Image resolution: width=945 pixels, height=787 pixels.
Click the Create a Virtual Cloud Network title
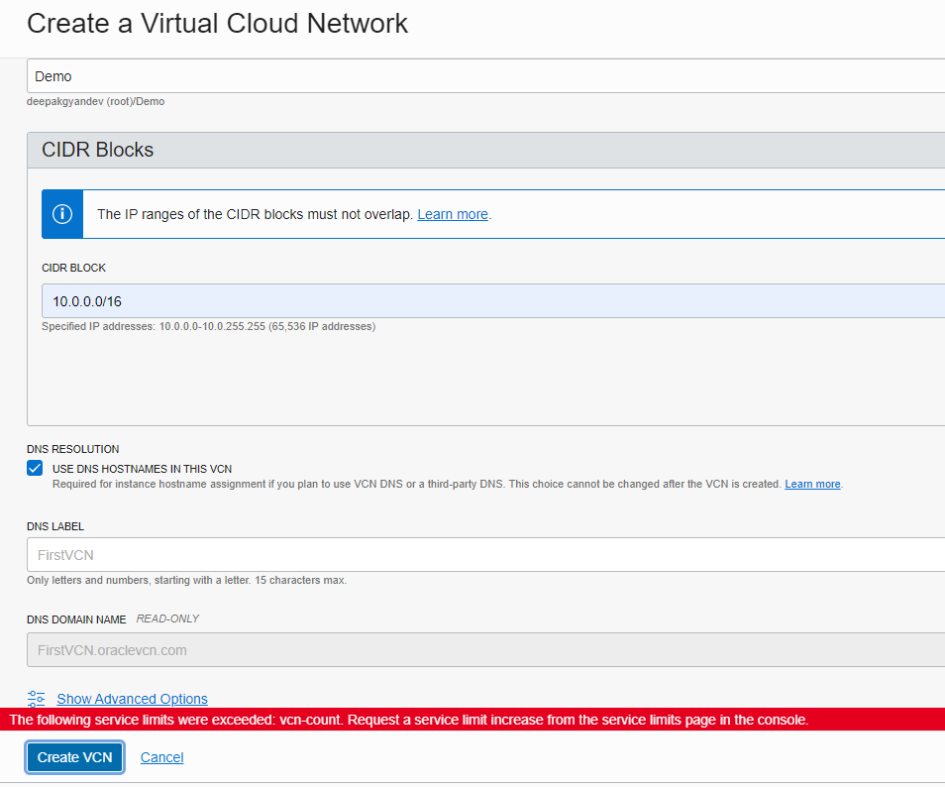click(218, 24)
